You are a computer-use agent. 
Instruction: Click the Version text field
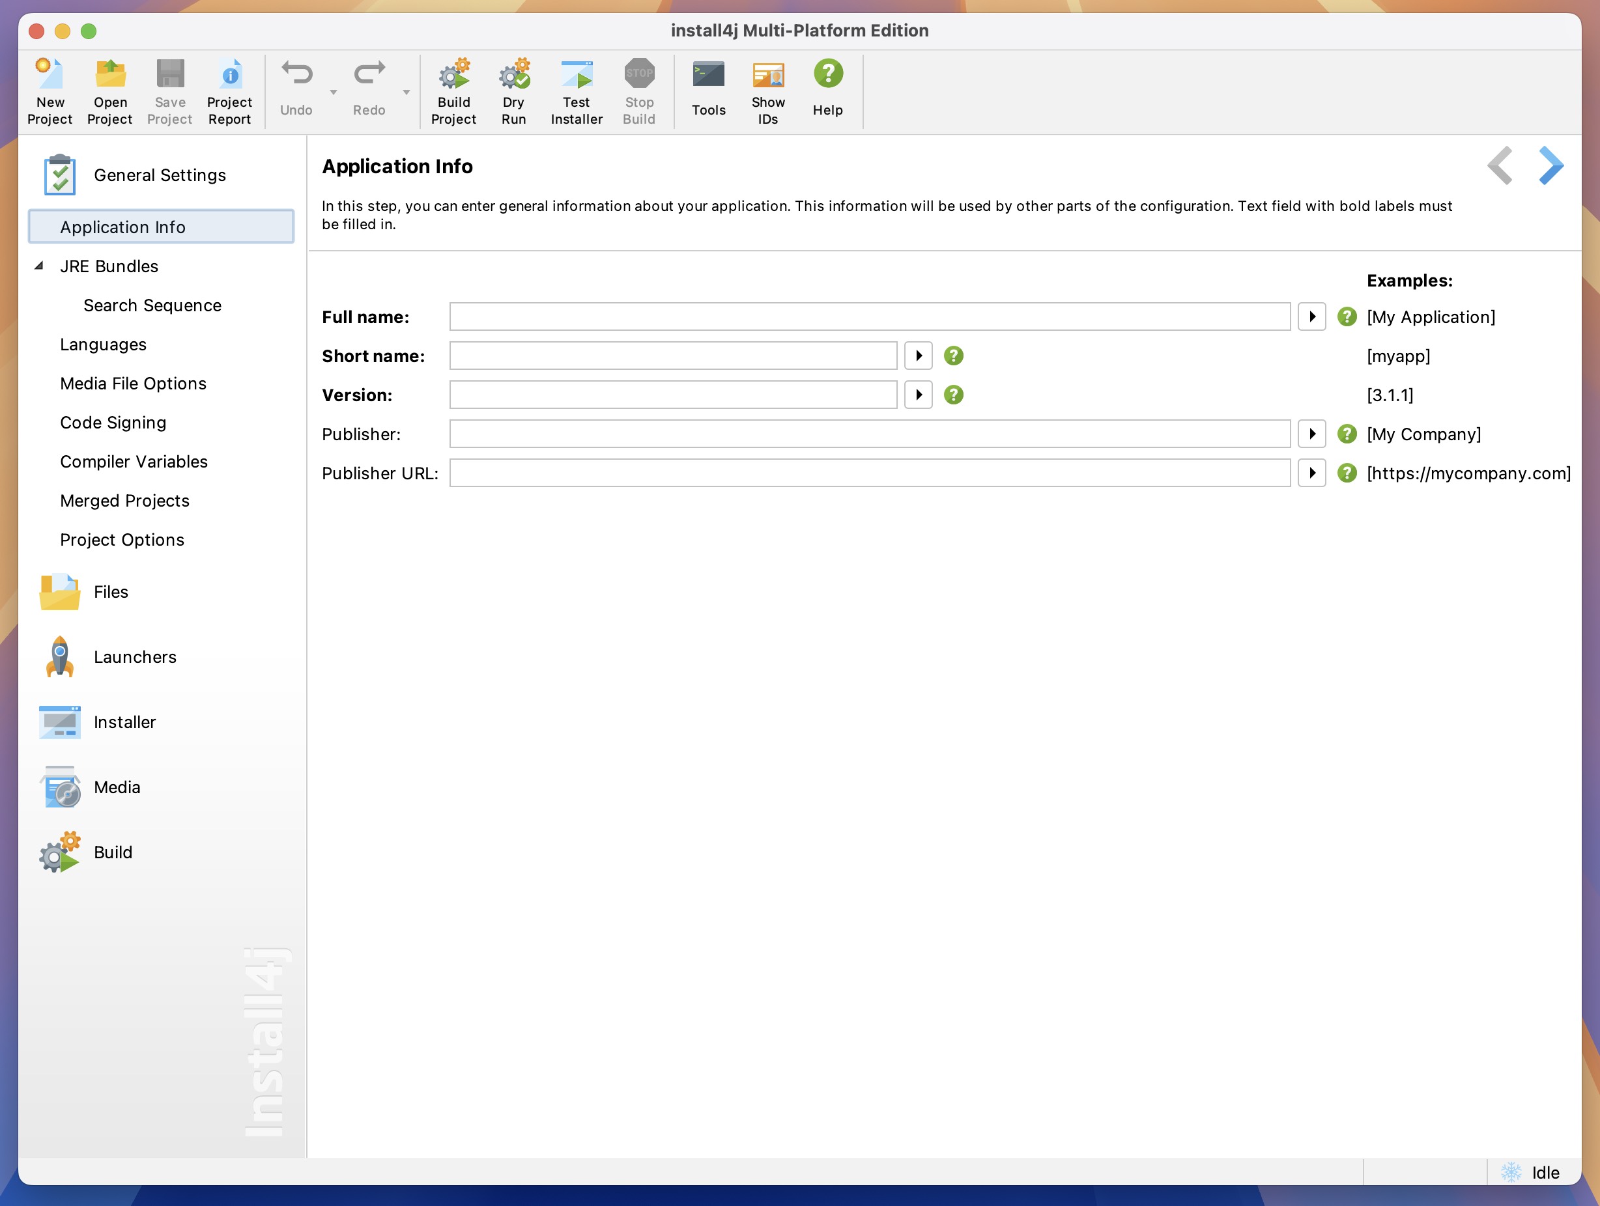(x=673, y=395)
